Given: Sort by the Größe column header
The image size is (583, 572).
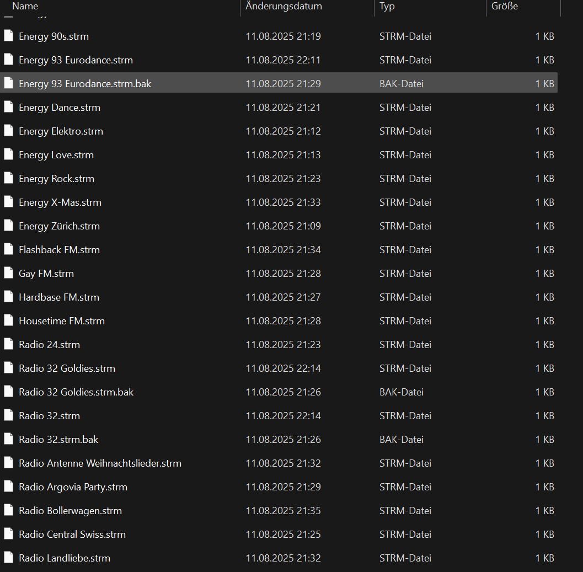Looking at the screenshot, I should coord(505,6).
